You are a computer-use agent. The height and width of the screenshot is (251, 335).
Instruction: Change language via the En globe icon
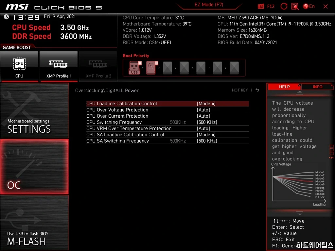click(x=309, y=7)
